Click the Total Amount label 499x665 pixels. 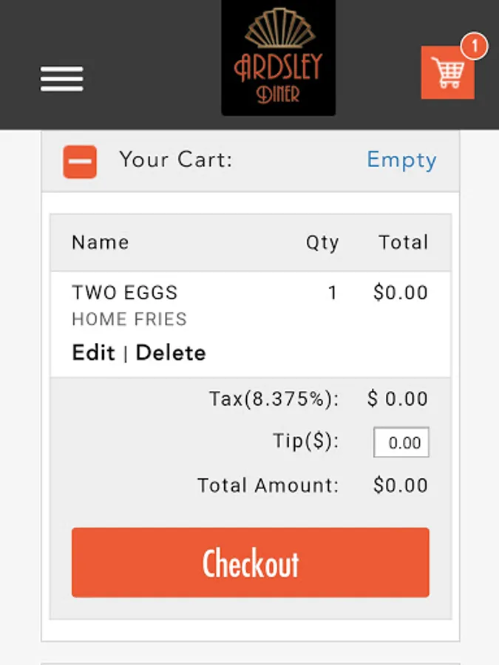point(268,485)
